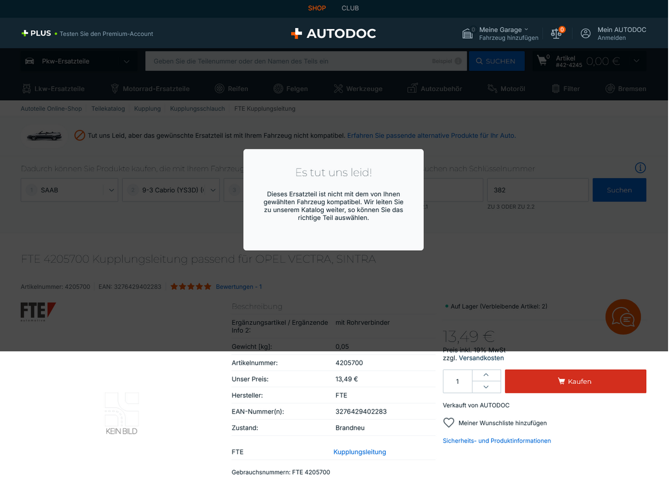Viewport: 672px width, 493px height.
Task: Click the blue SUCHEN search button
Action: (496, 61)
